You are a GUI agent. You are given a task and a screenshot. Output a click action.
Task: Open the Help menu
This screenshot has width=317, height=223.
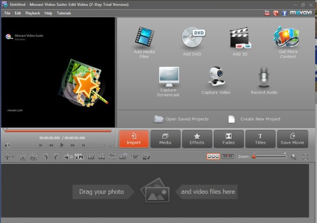[48, 13]
